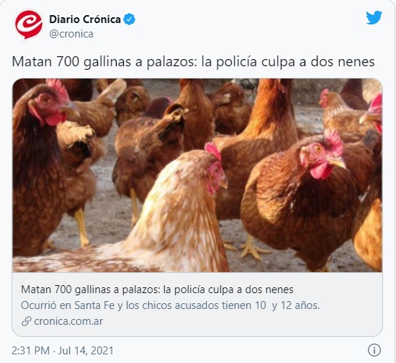Screen dimensions: 396x363
Task: Click the white speckled hen in photo
Action: click(x=141, y=223)
